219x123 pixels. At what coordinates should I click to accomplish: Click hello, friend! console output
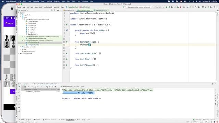(x=86, y=93)
